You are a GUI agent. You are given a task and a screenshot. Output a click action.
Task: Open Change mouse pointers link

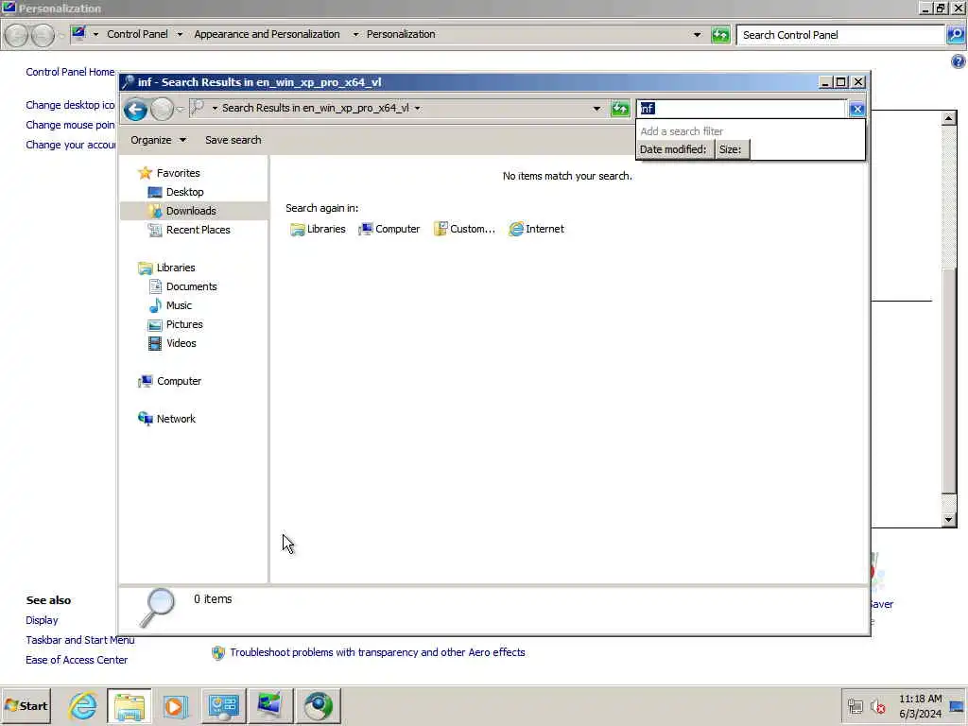click(x=70, y=125)
